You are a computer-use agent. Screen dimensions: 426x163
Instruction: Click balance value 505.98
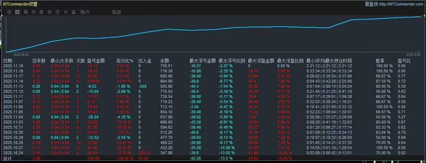[x=166, y=86]
